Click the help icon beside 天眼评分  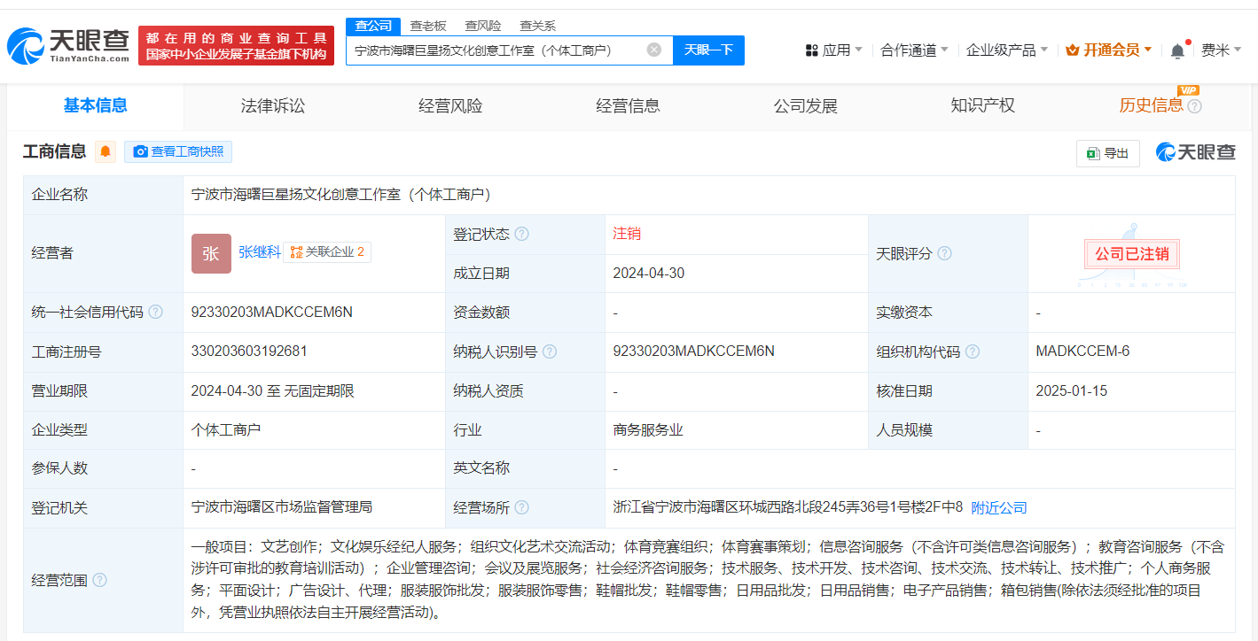pos(944,253)
